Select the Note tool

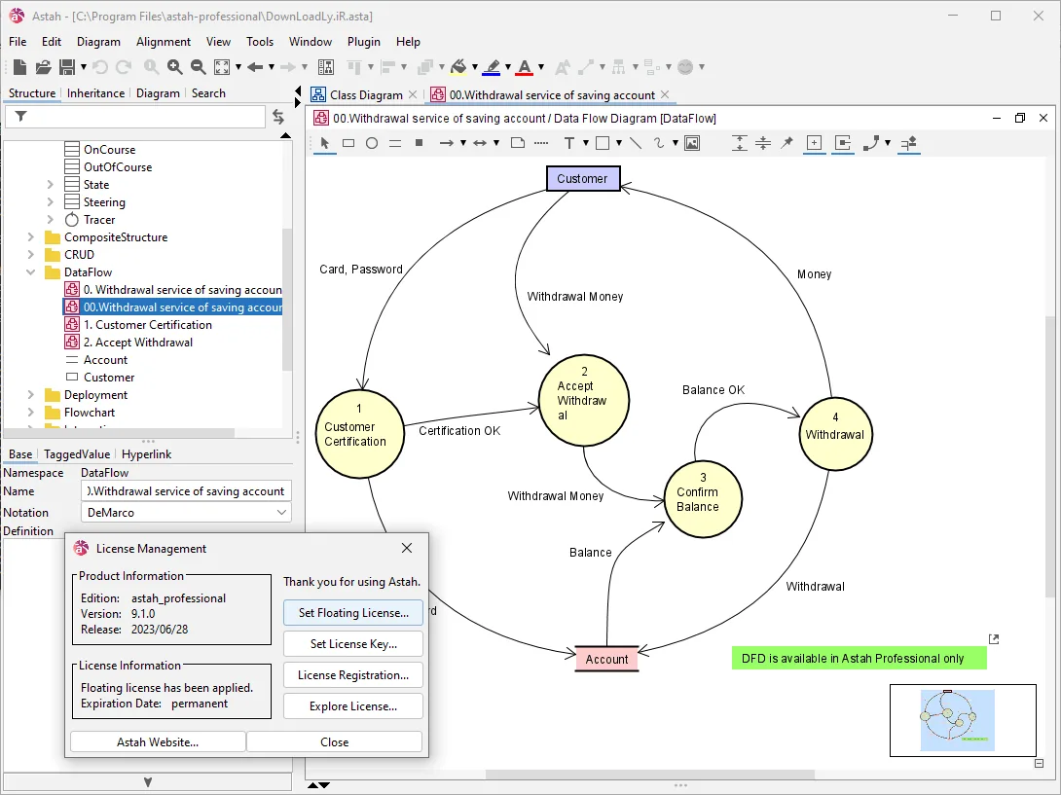point(518,143)
